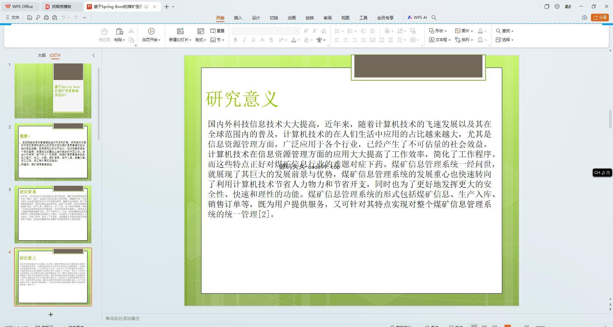This screenshot has height=327, width=613.
Task: Select slide 2 thumbnail 摘要
Action: 53,152
